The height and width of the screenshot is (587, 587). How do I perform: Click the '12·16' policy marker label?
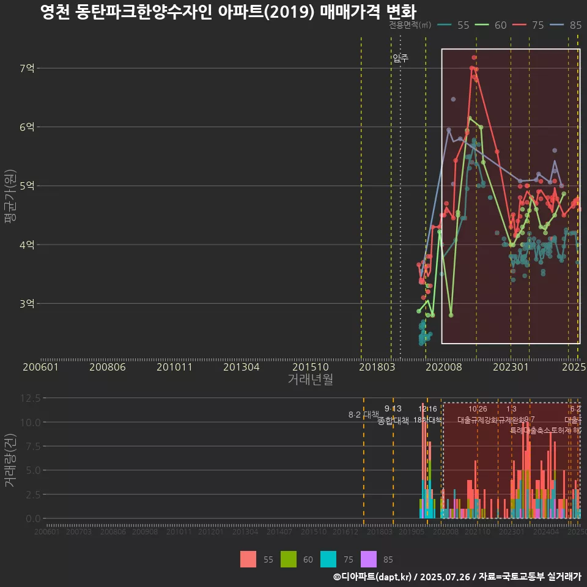[x=427, y=409]
